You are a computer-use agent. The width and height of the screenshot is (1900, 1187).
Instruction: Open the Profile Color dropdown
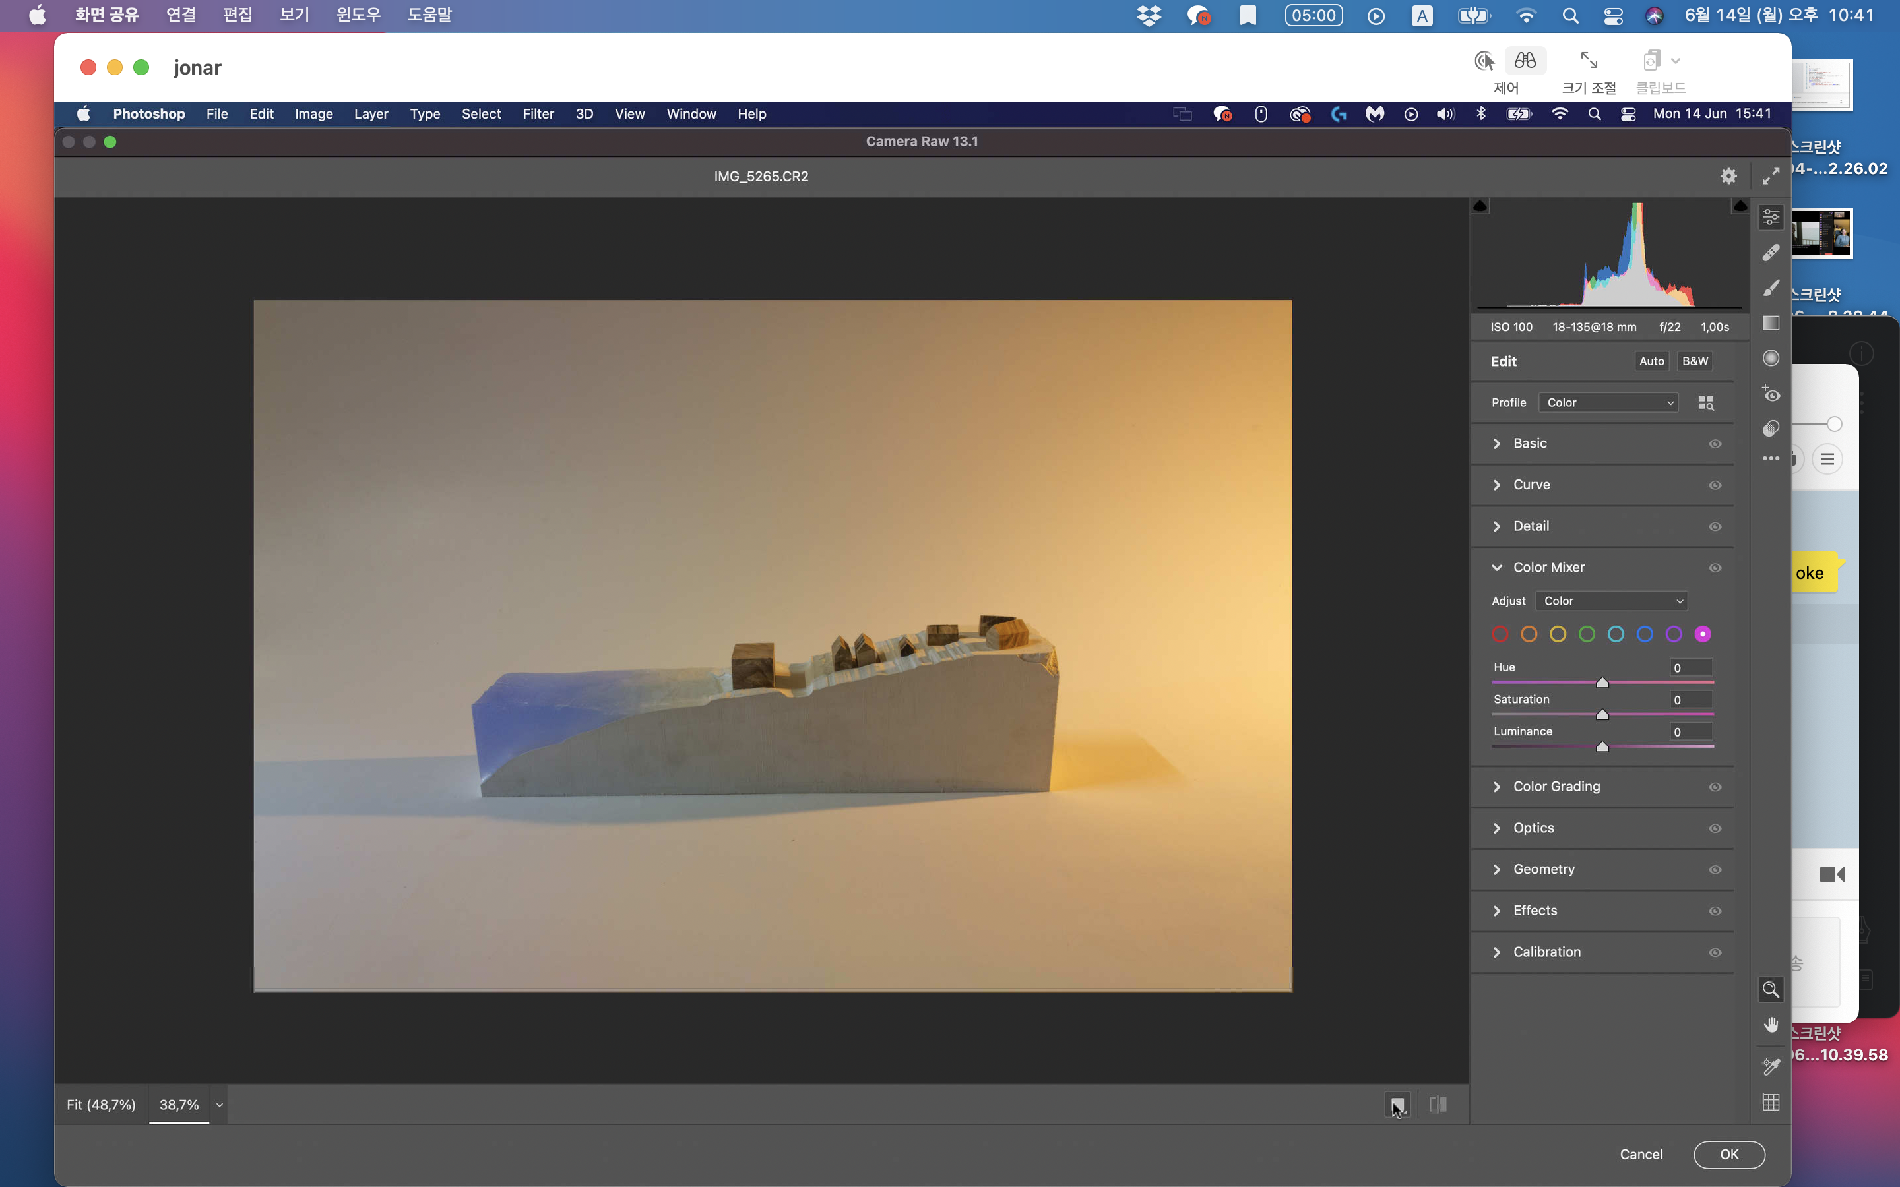(1608, 403)
